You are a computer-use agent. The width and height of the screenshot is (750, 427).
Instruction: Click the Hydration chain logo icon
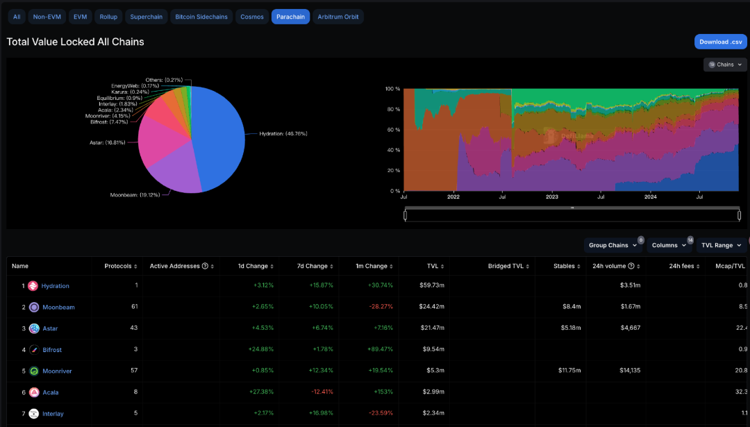point(33,286)
